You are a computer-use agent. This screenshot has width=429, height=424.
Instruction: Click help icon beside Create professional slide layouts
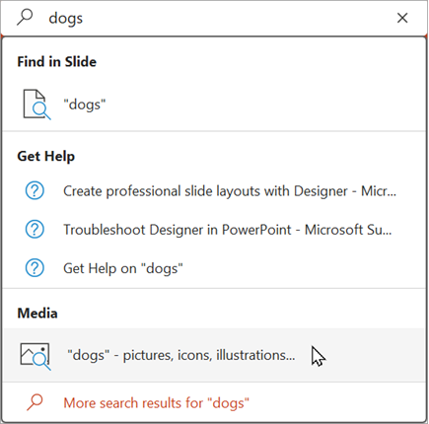pyautogui.click(x=35, y=190)
